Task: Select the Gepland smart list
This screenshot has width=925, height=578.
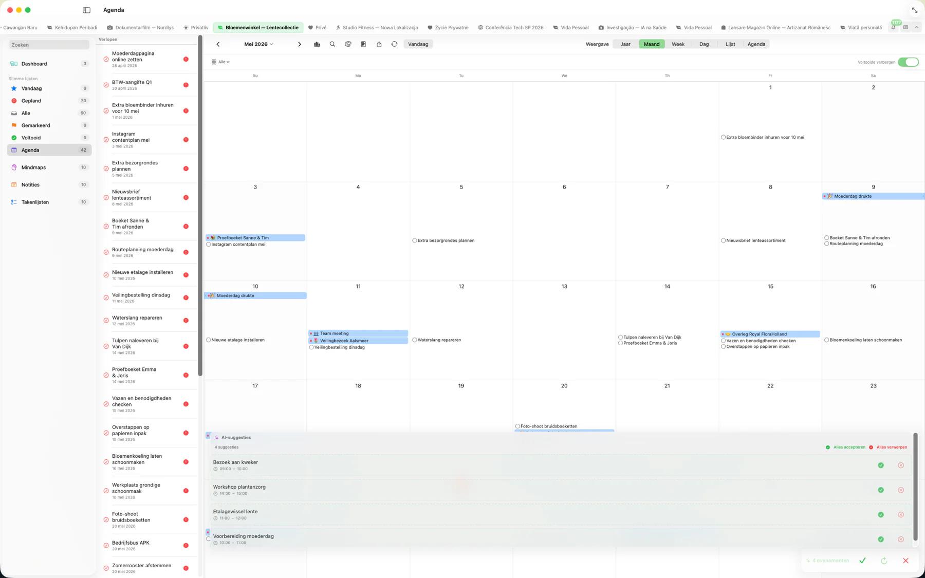Action: 49,101
